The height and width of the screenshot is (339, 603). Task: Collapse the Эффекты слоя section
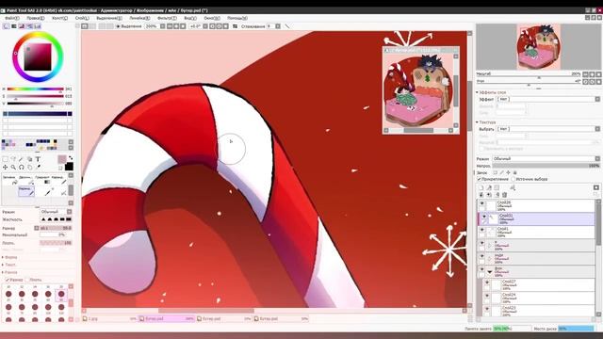tap(478, 92)
